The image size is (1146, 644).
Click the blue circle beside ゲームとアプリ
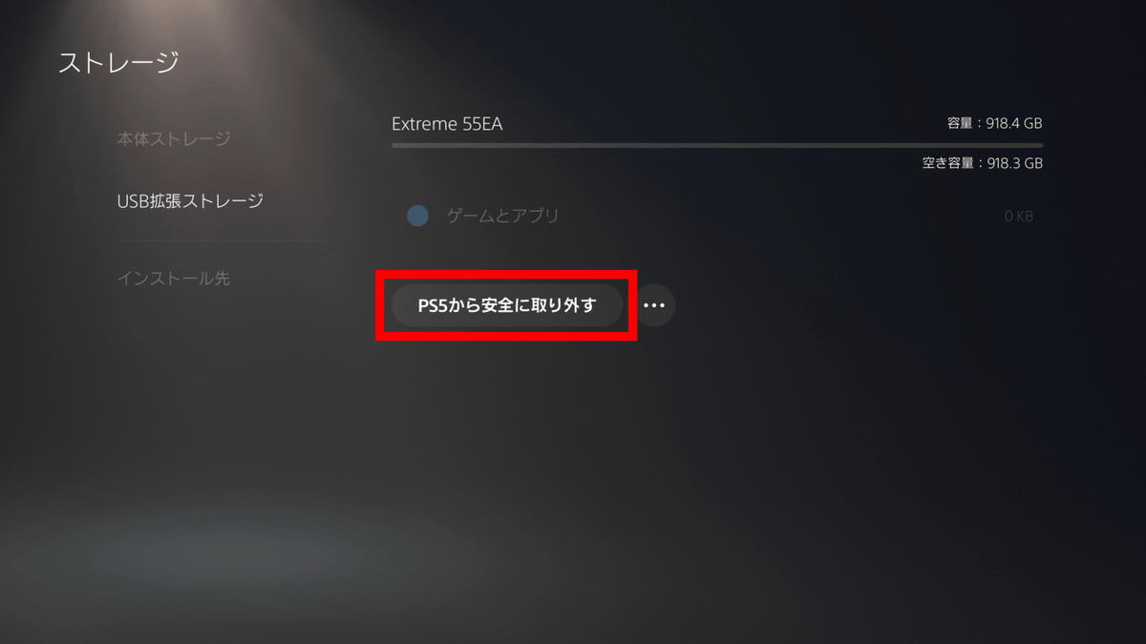click(417, 217)
